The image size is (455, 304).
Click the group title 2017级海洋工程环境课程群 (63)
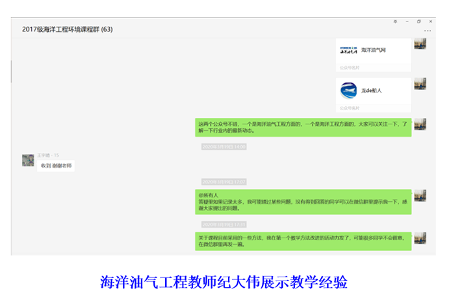68,29
